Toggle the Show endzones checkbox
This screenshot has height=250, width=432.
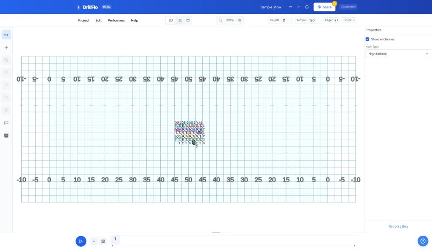coord(367,39)
